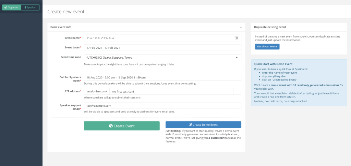Switch to Speaker mode
Screen dimensions: 351x166
pyautogui.click(x=30, y=7)
